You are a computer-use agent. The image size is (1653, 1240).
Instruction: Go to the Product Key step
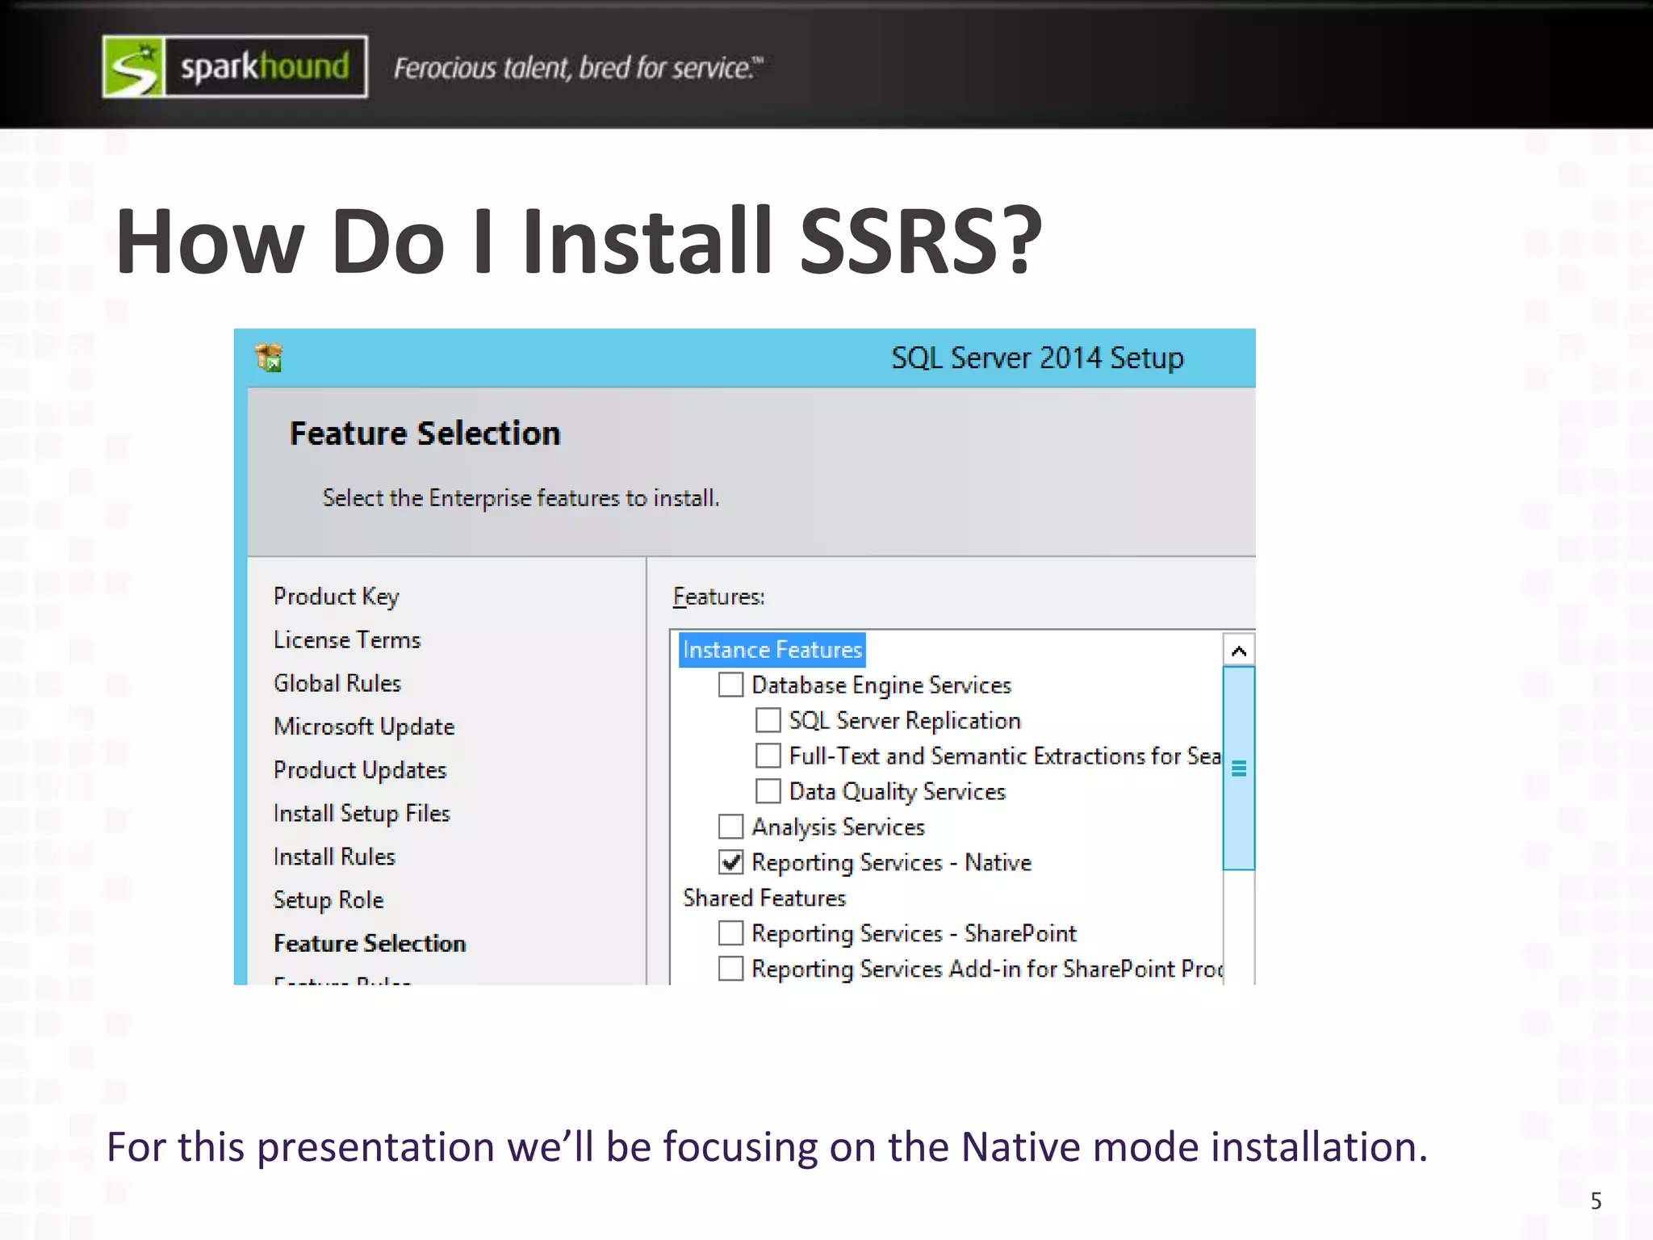click(337, 597)
